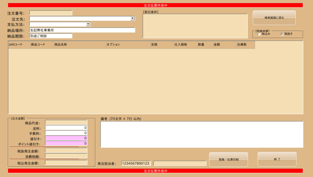Click the 商品代金 field
The height and width of the screenshot is (177, 313).
point(66,122)
